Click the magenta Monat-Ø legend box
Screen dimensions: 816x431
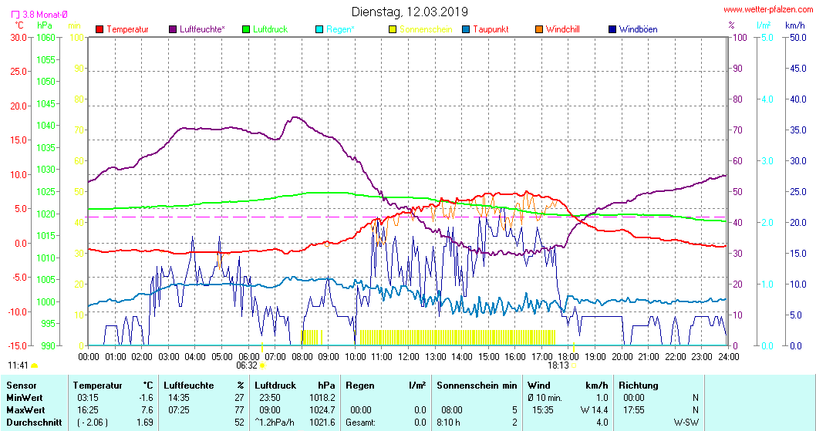click(x=15, y=15)
